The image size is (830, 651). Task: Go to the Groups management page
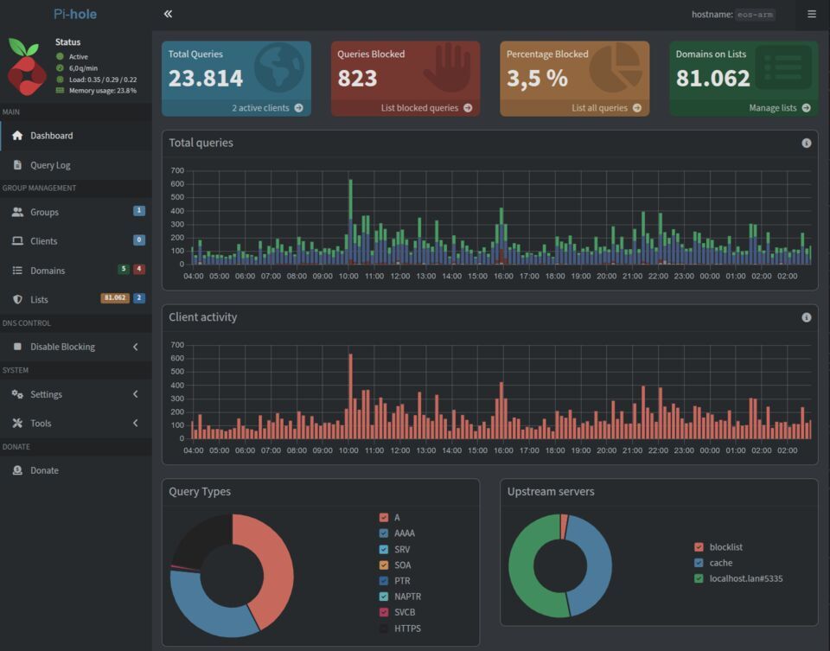tap(44, 212)
